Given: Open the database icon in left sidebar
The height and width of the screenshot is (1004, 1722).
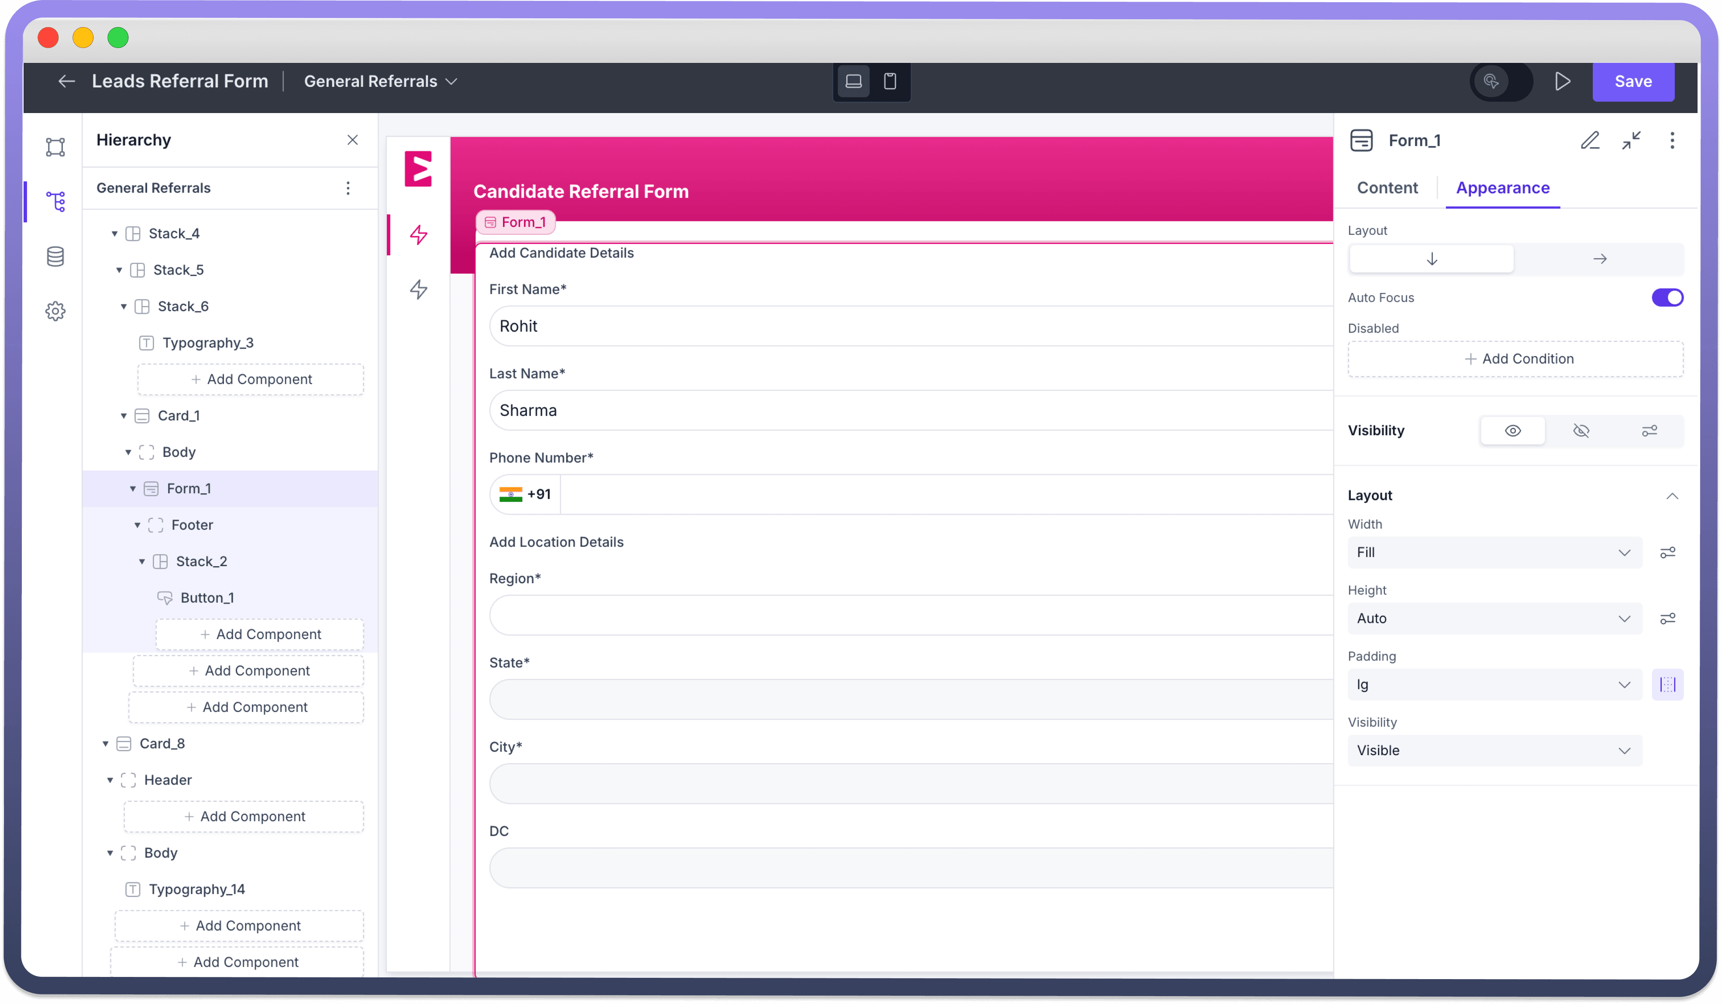Looking at the screenshot, I should [x=55, y=257].
